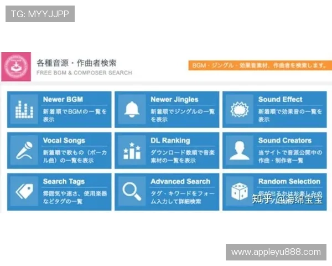Click the pink site logo
The image size is (332, 266).
click(16, 66)
